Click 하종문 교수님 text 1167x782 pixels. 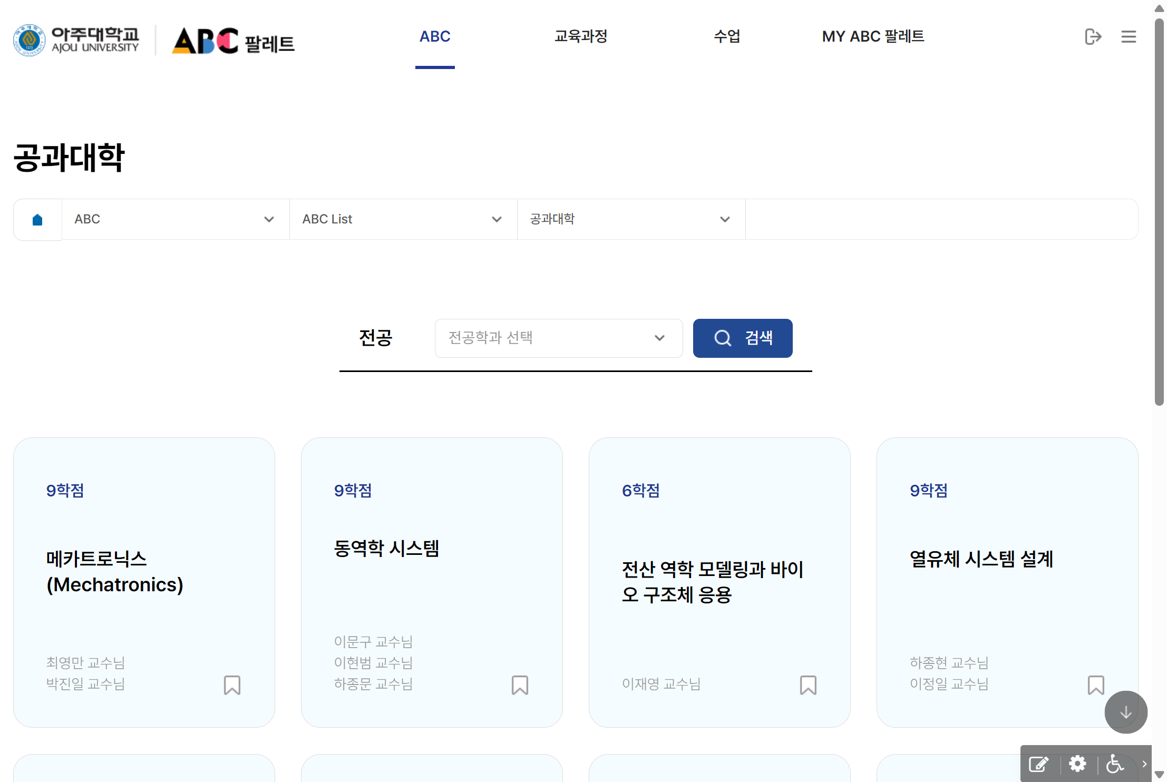373,684
